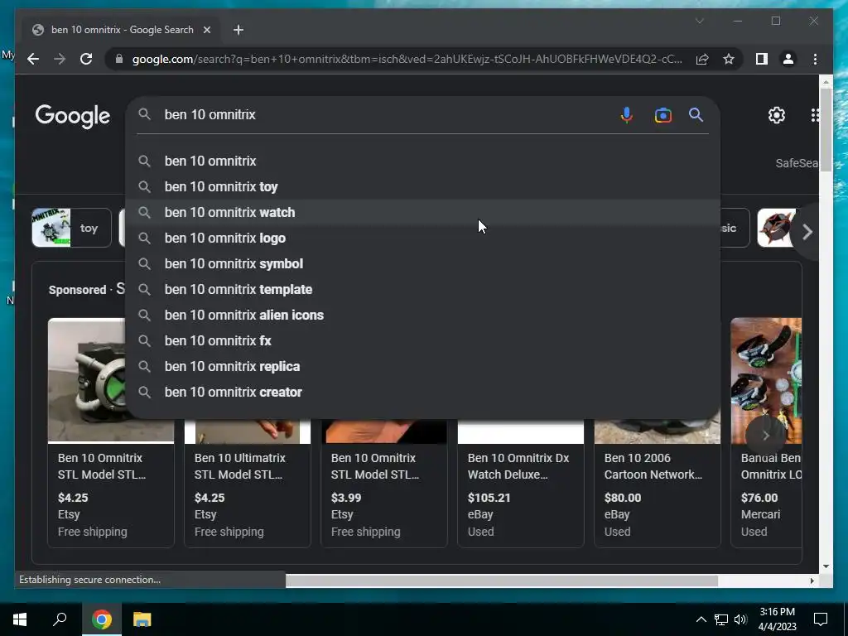Open the Google apps grid

(815, 115)
